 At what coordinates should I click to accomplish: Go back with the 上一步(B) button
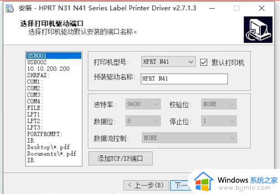[146, 185]
